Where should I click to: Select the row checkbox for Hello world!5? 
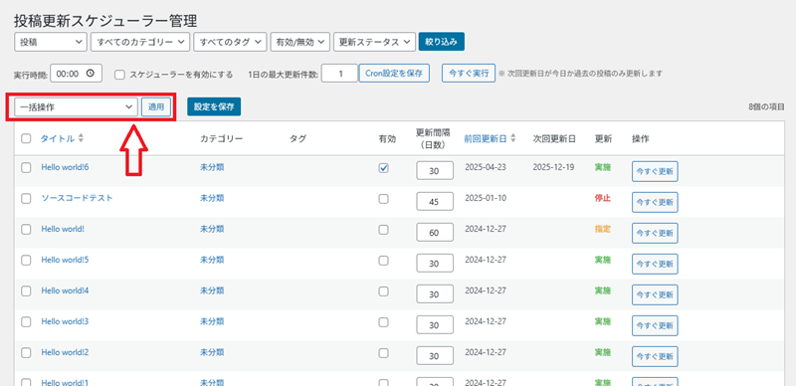pyautogui.click(x=26, y=260)
